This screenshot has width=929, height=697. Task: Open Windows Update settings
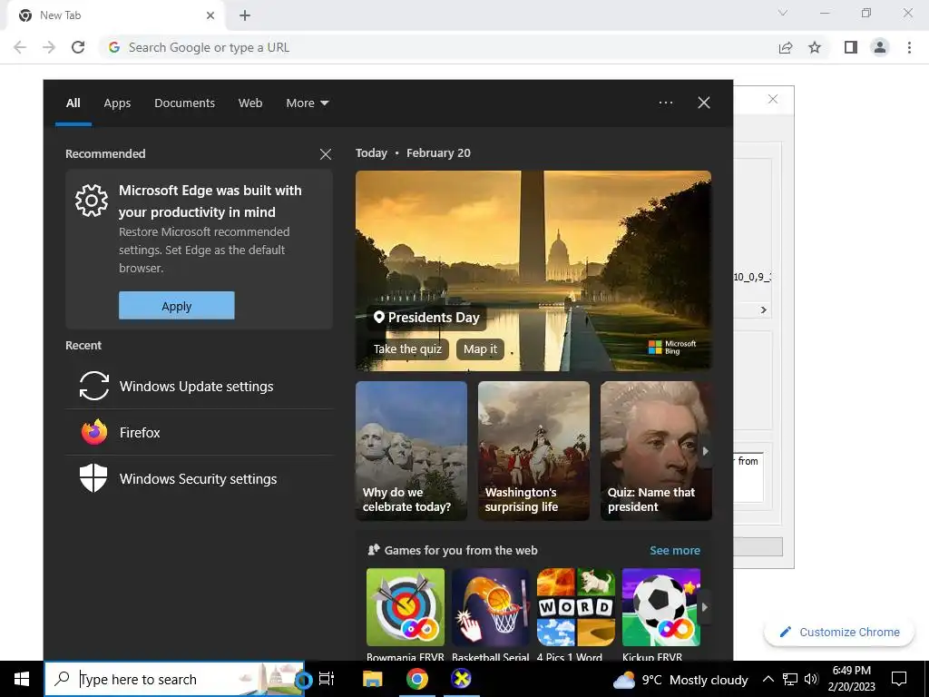click(x=199, y=386)
